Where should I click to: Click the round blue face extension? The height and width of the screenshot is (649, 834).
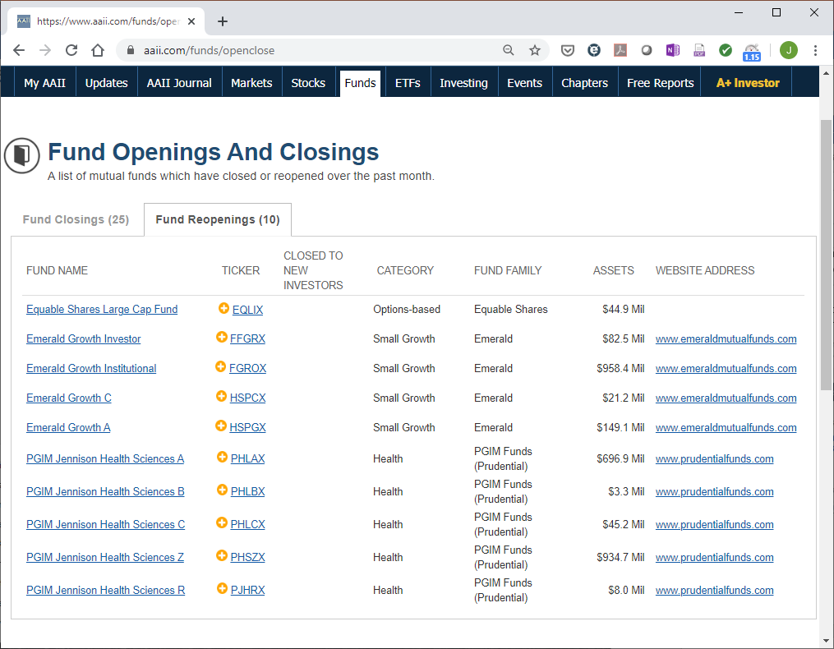click(x=593, y=50)
